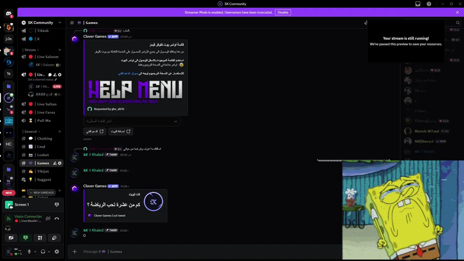Screen dimensions: 464x261
Task: Open the Activities launcher button
Action: [x=40, y=238]
